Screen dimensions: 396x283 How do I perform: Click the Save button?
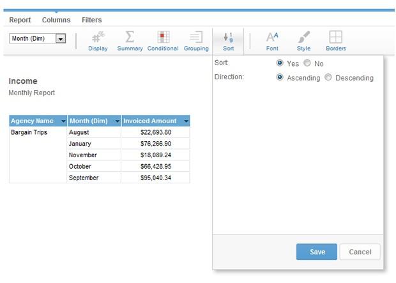(x=317, y=252)
